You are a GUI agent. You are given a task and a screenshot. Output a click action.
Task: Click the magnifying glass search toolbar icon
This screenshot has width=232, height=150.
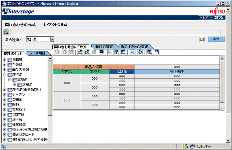132,52
